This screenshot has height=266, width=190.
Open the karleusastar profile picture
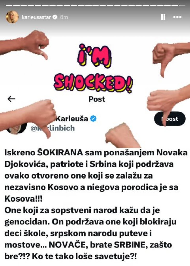click(12, 17)
